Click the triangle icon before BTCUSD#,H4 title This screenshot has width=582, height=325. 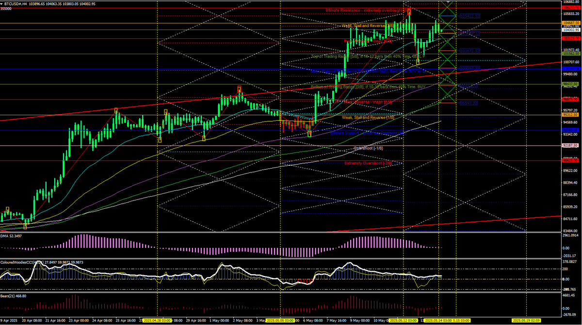pyautogui.click(x=2, y=3)
